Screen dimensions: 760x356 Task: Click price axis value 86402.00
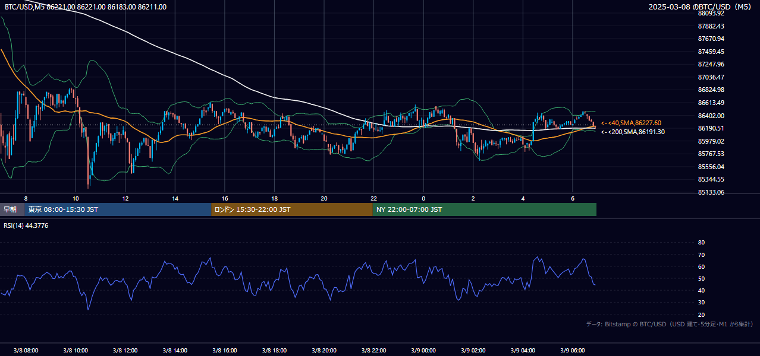[x=711, y=116]
